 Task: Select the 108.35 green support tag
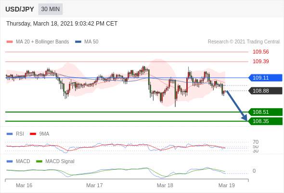point(265,121)
